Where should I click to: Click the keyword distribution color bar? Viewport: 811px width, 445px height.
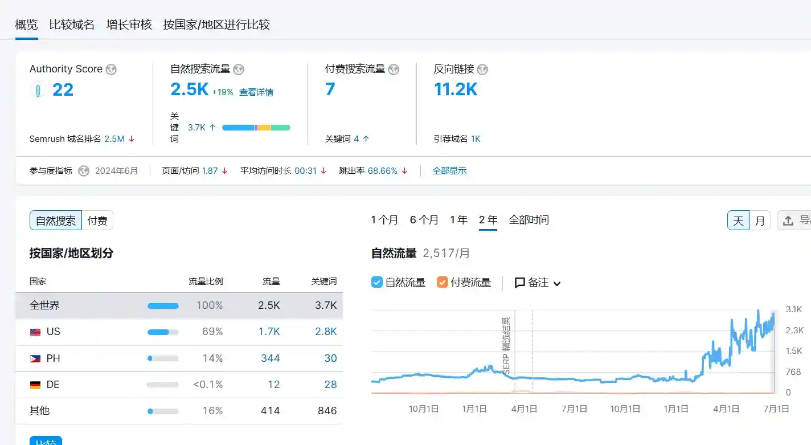tap(256, 128)
